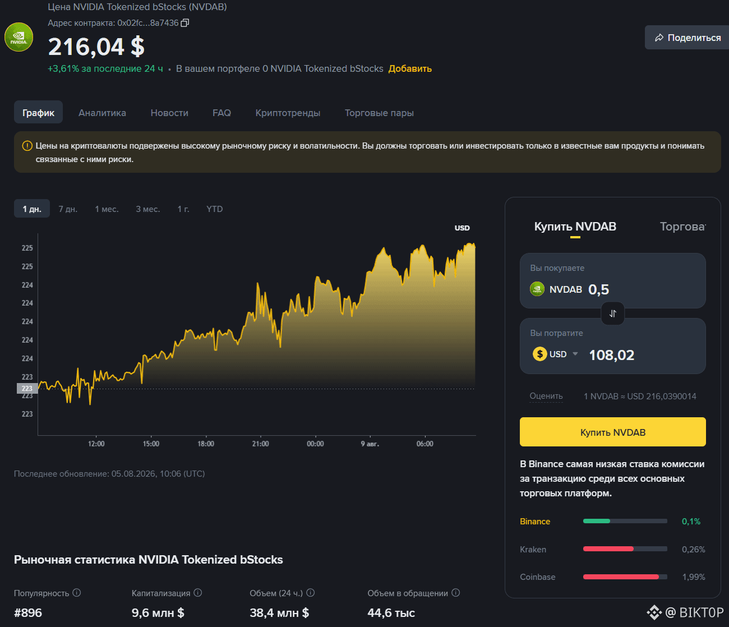Click the Binance label in fee comparison
The image size is (729, 627).
535,521
